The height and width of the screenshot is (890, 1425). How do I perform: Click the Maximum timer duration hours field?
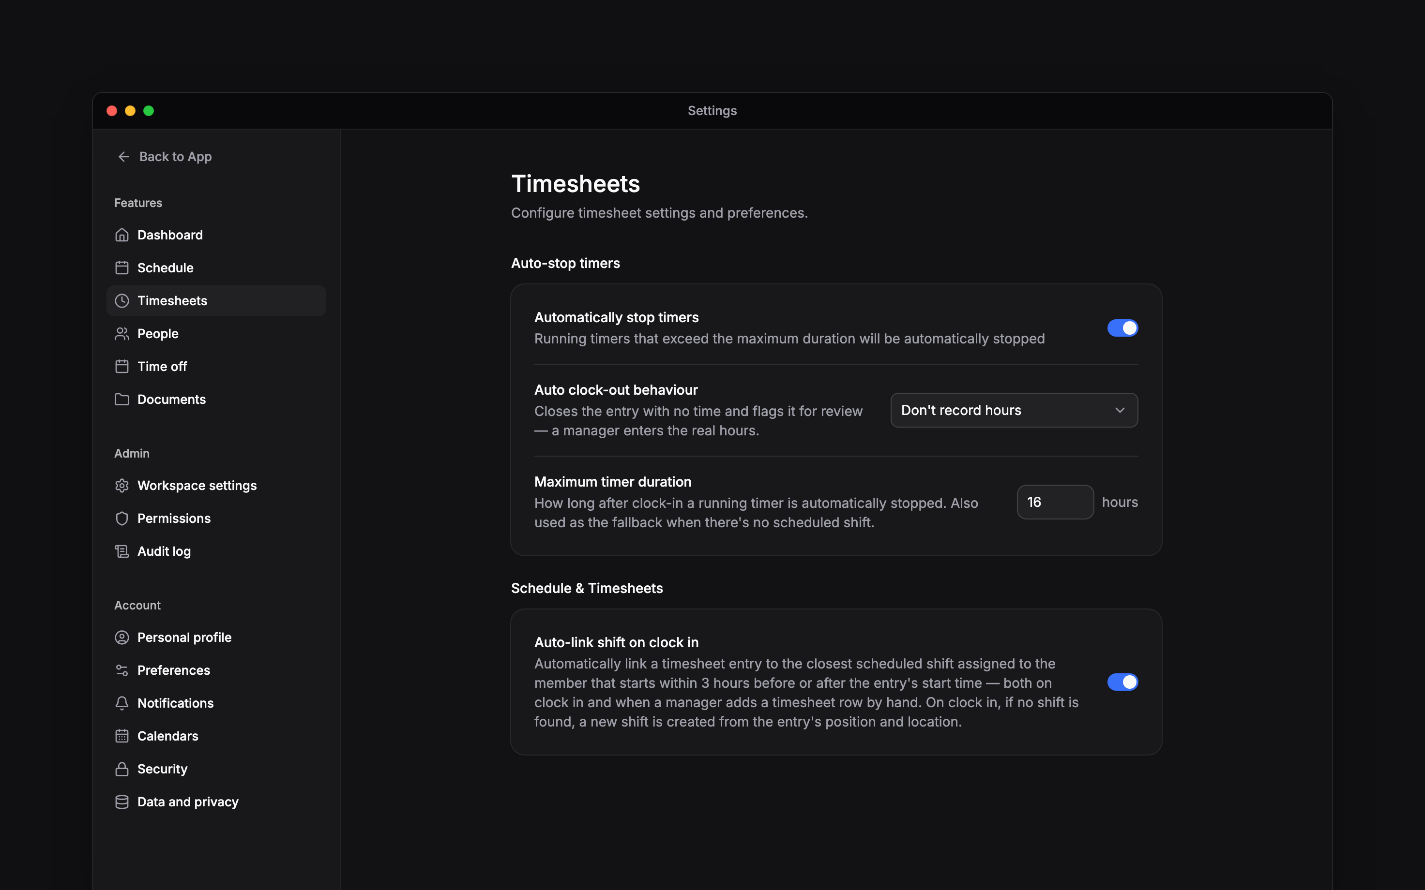(x=1055, y=502)
